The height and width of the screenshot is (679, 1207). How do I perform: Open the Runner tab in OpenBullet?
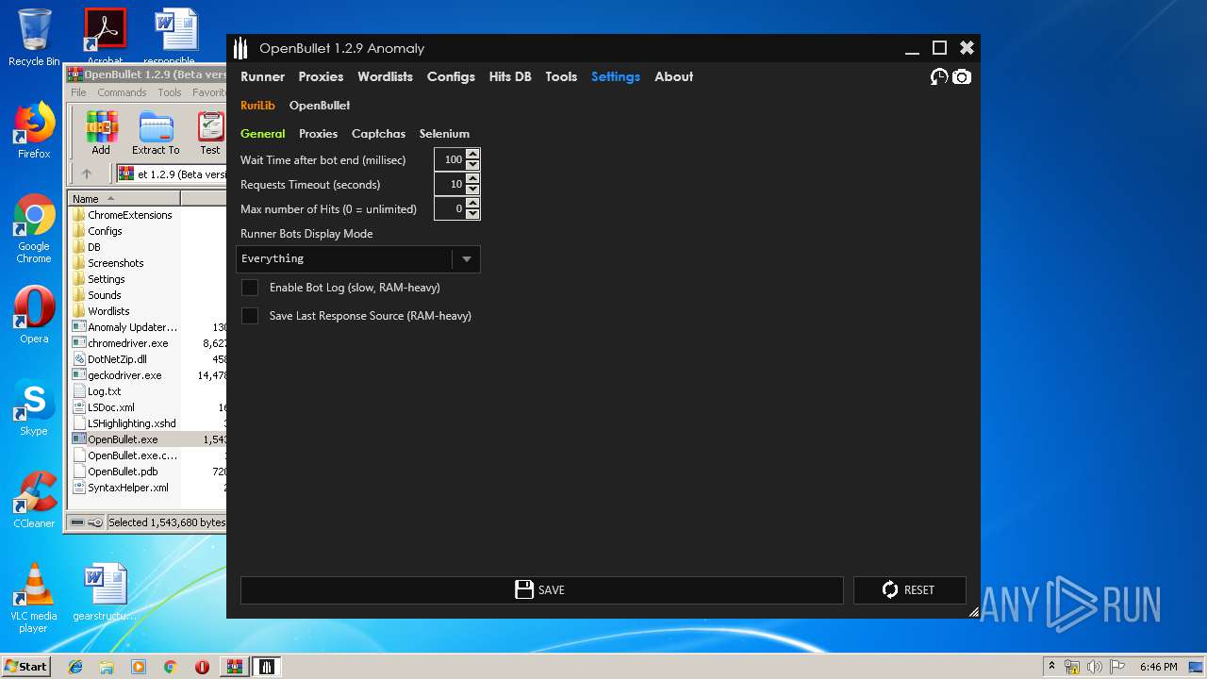coord(262,77)
